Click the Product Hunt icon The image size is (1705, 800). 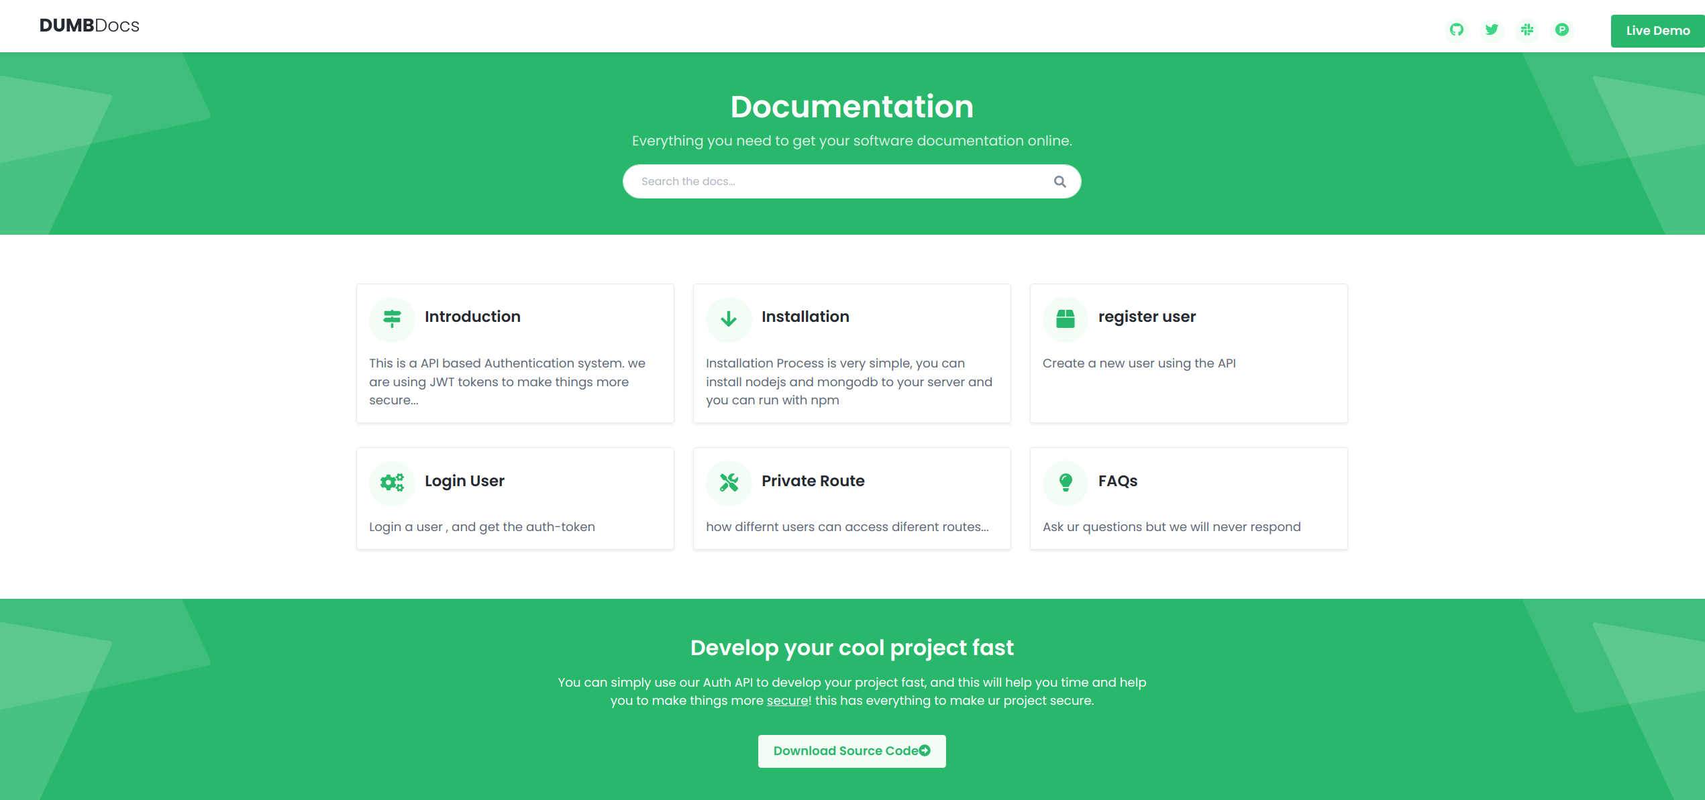pos(1562,30)
